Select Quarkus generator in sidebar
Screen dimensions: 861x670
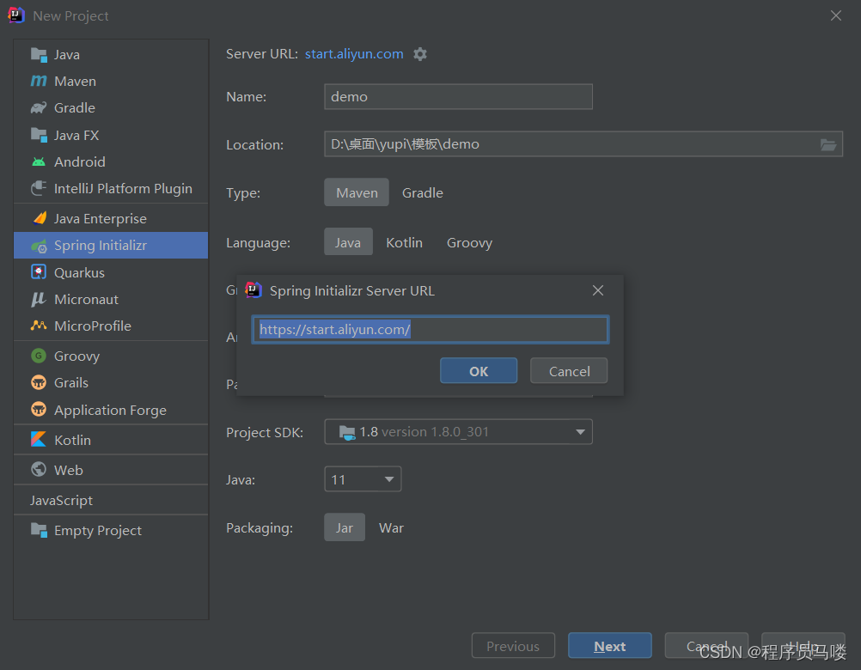pos(111,272)
